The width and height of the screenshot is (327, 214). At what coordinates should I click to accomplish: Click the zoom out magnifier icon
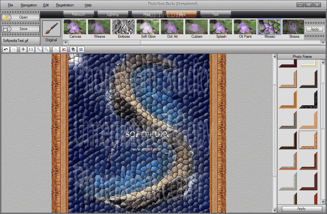46,50
